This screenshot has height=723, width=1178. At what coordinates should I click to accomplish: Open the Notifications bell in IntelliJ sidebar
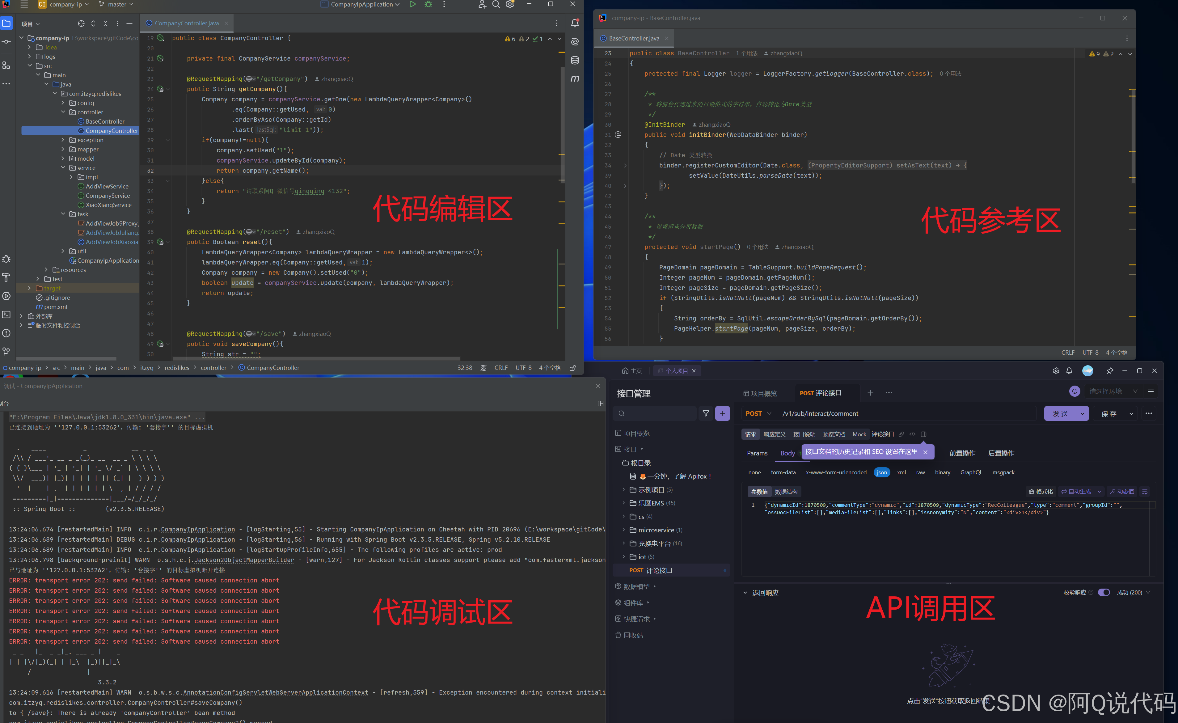tap(575, 23)
